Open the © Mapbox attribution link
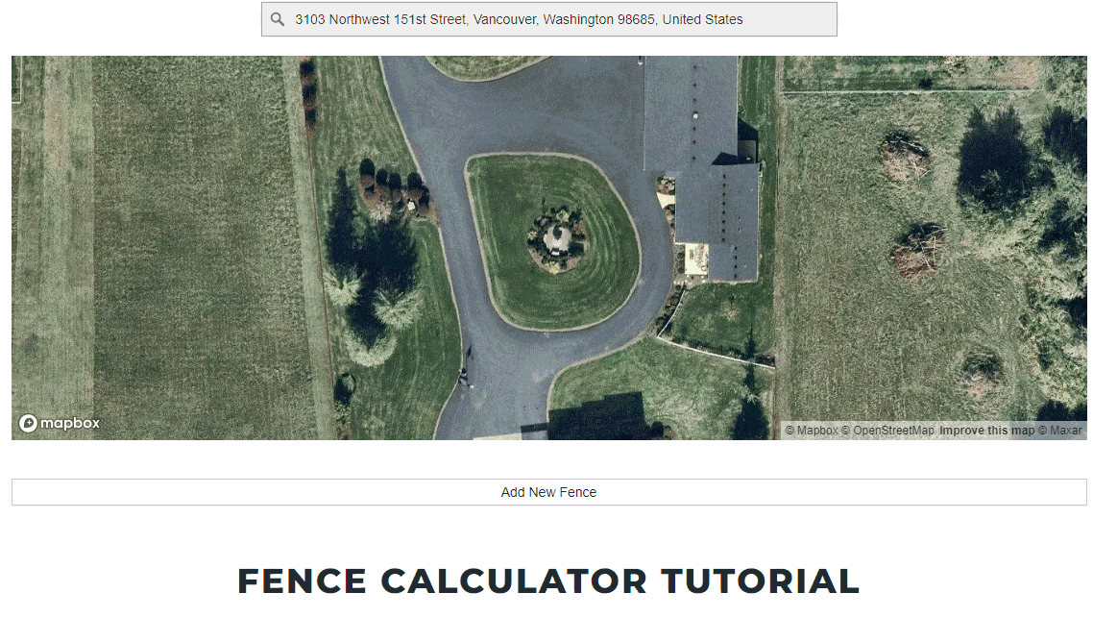1093x642 pixels. (x=811, y=430)
